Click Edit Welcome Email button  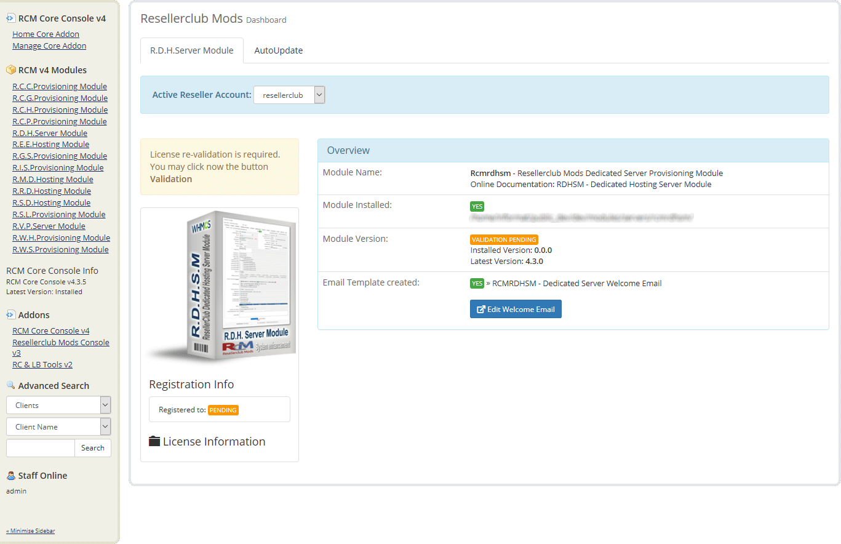pyautogui.click(x=516, y=309)
